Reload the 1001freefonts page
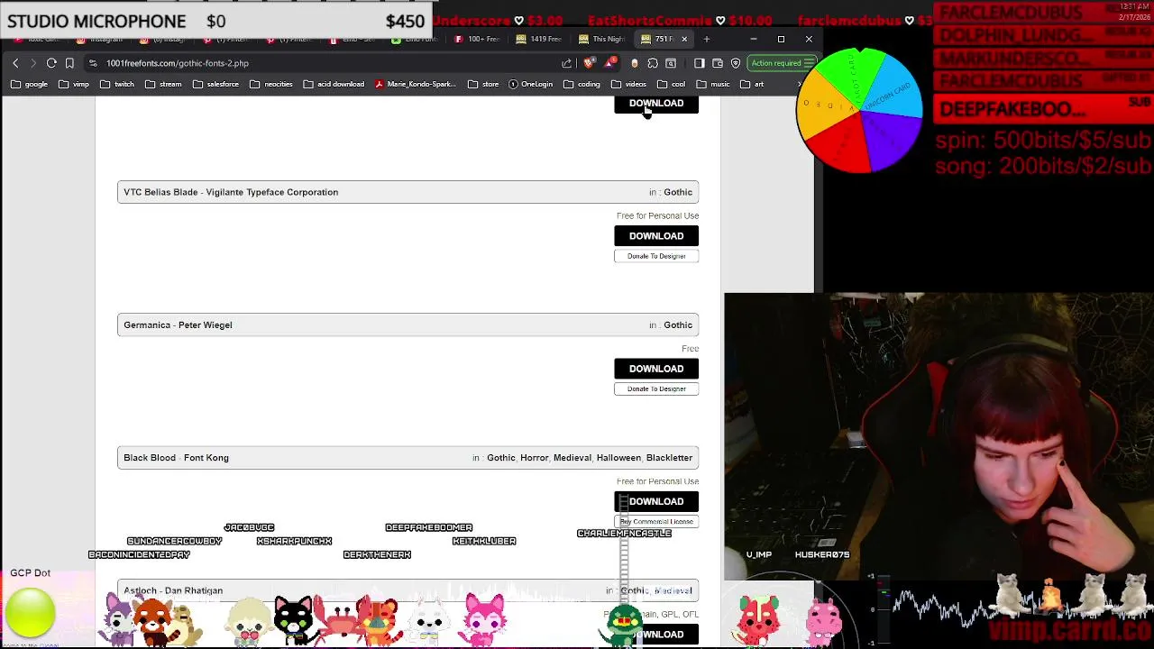This screenshot has width=1154, height=649. [51, 63]
